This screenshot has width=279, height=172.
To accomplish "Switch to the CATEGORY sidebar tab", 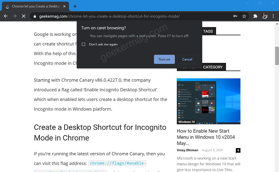I will [x=213, y=67].
